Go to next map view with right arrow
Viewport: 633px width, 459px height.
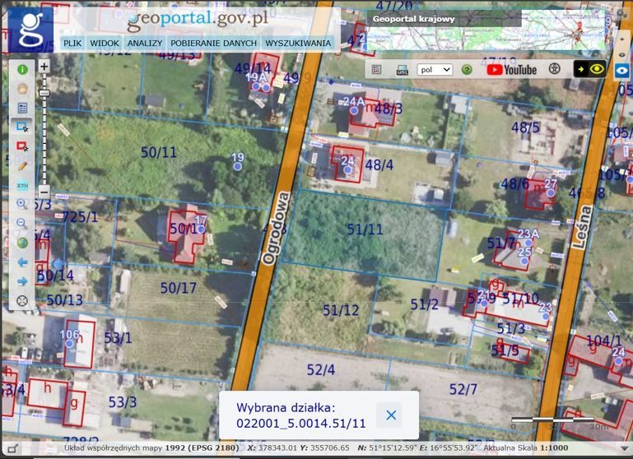pyautogui.click(x=22, y=281)
